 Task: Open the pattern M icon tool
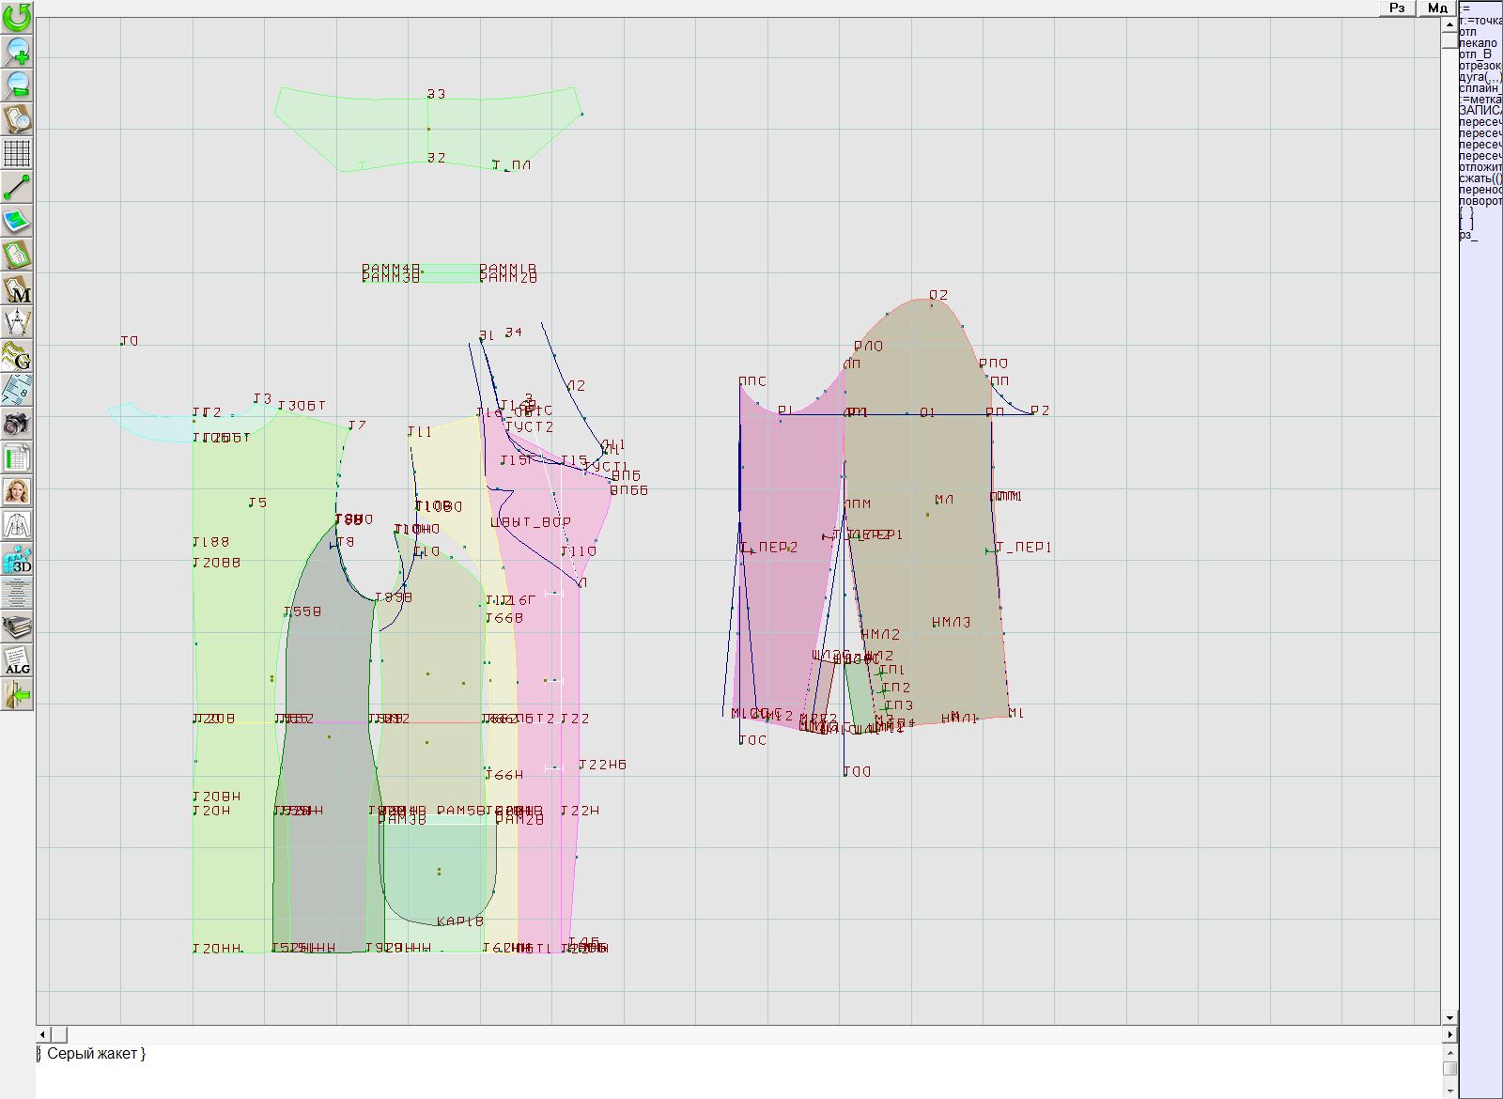pos(17,288)
